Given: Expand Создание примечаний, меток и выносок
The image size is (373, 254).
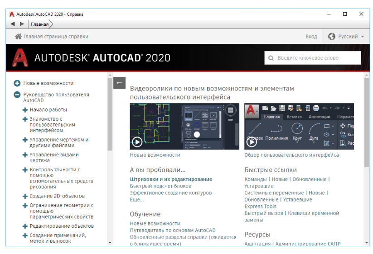Looking at the screenshot, I should tap(25, 235).
